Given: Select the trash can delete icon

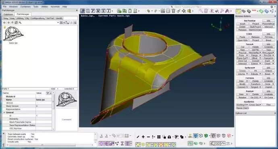Looking at the screenshot, I should [x=173, y=11].
